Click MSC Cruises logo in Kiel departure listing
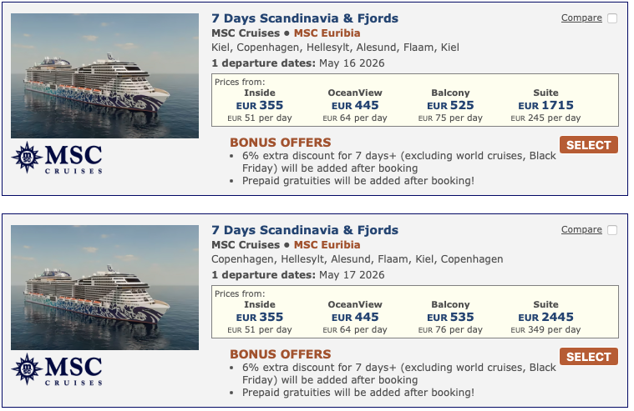 [x=57, y=158]
